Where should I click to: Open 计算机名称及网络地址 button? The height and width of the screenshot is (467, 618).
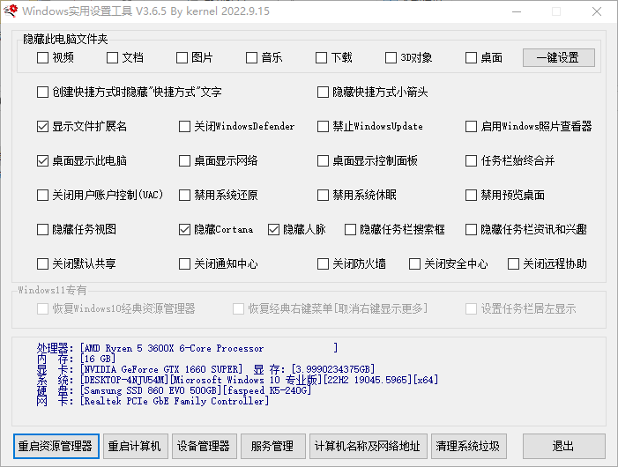(x=369, y=446)
